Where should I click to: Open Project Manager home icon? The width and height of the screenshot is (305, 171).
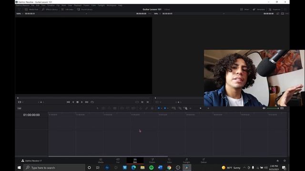pos(277,161)
